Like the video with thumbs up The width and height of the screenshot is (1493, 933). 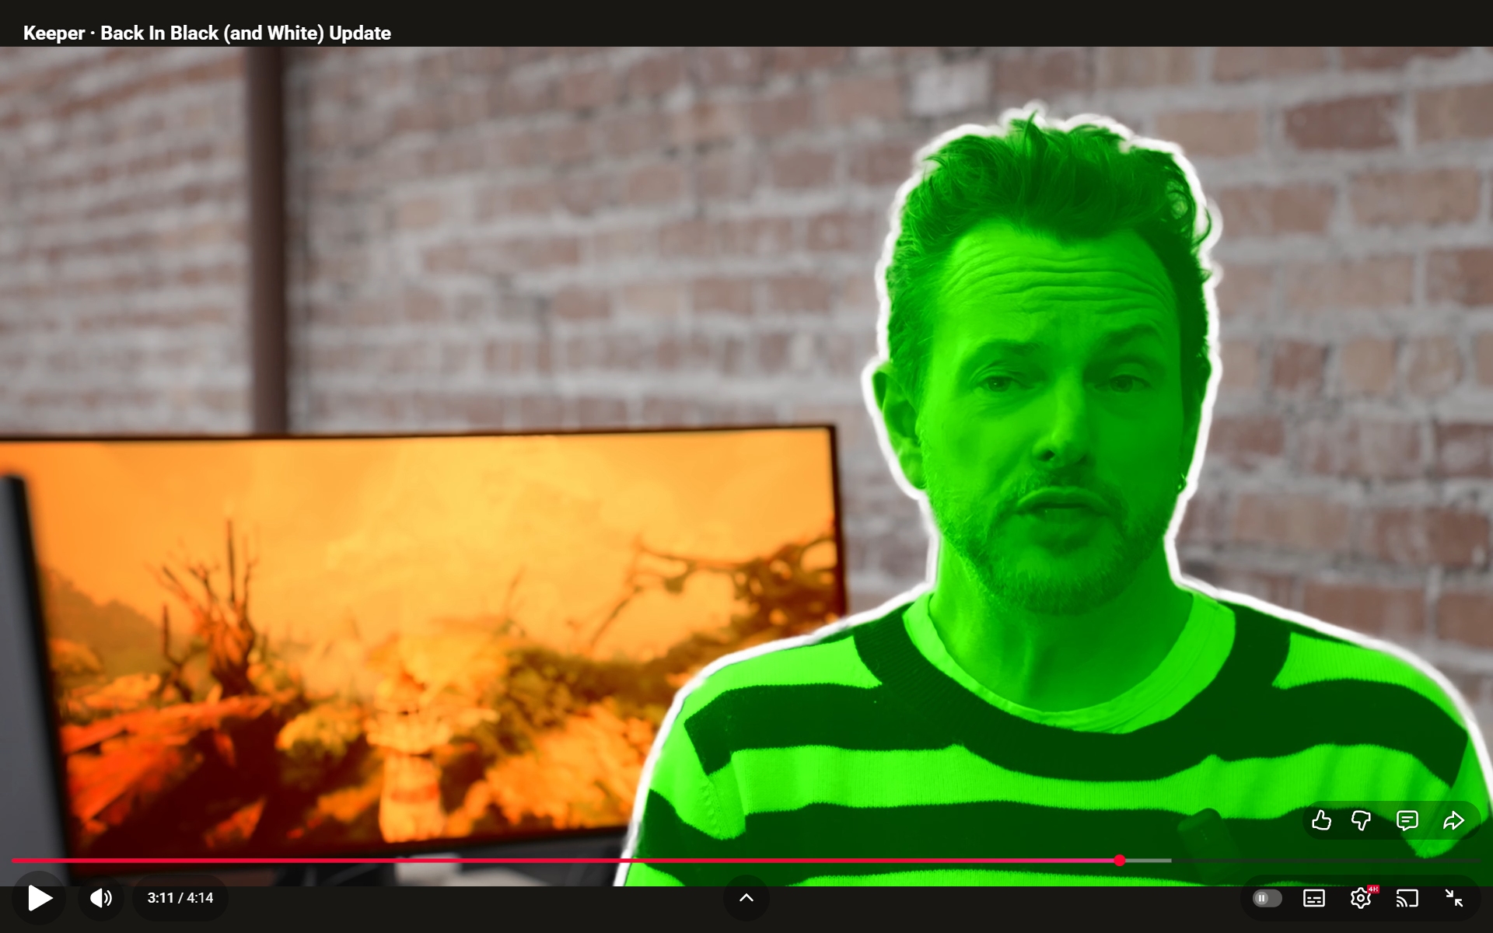[1321, 820]
